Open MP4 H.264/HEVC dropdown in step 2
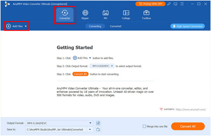 (x=102, y=66)
